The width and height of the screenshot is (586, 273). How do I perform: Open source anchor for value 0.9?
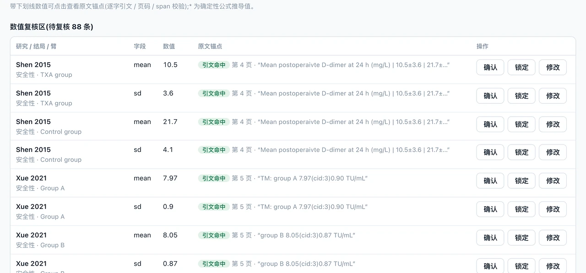coord(168,207)
